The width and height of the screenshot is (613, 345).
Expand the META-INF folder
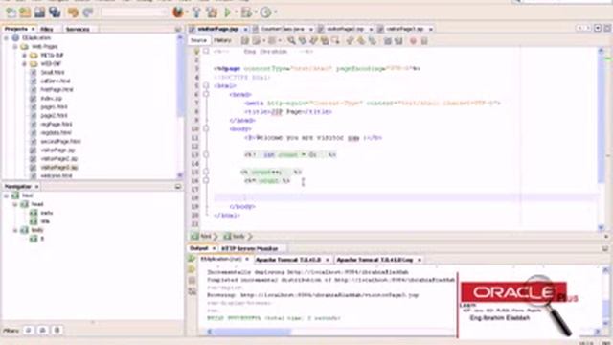(24, 56)
